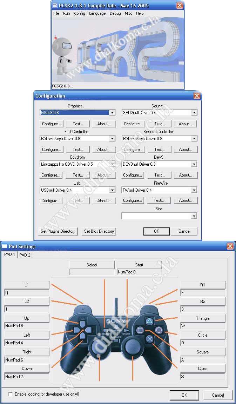This screenshot has width=236, height=404.
Task: Open the Run menu in PCSX2
Action: click(66, 13)
